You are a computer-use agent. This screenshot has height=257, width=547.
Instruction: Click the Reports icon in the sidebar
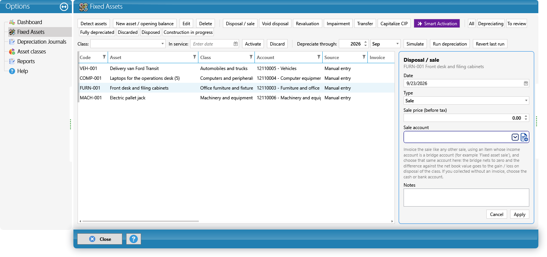pos(12,61)
